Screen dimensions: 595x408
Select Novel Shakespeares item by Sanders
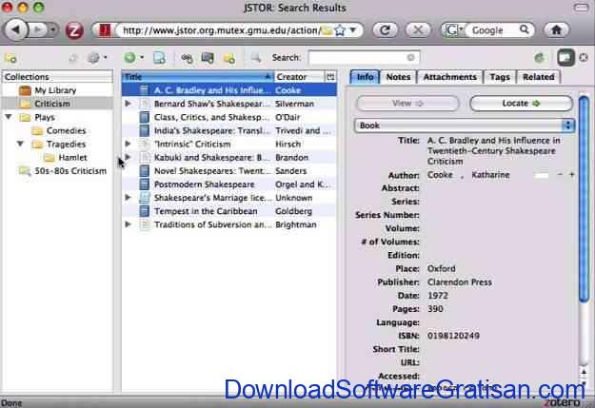click(x=228, y=170)
